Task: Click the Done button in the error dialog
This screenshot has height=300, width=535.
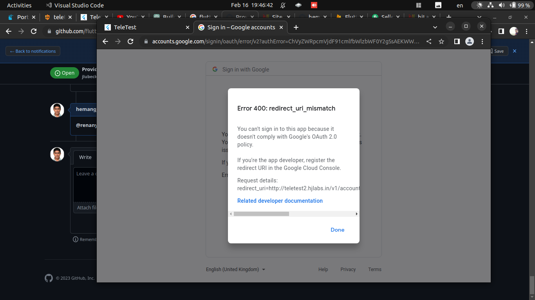Action: coord(337,230)
